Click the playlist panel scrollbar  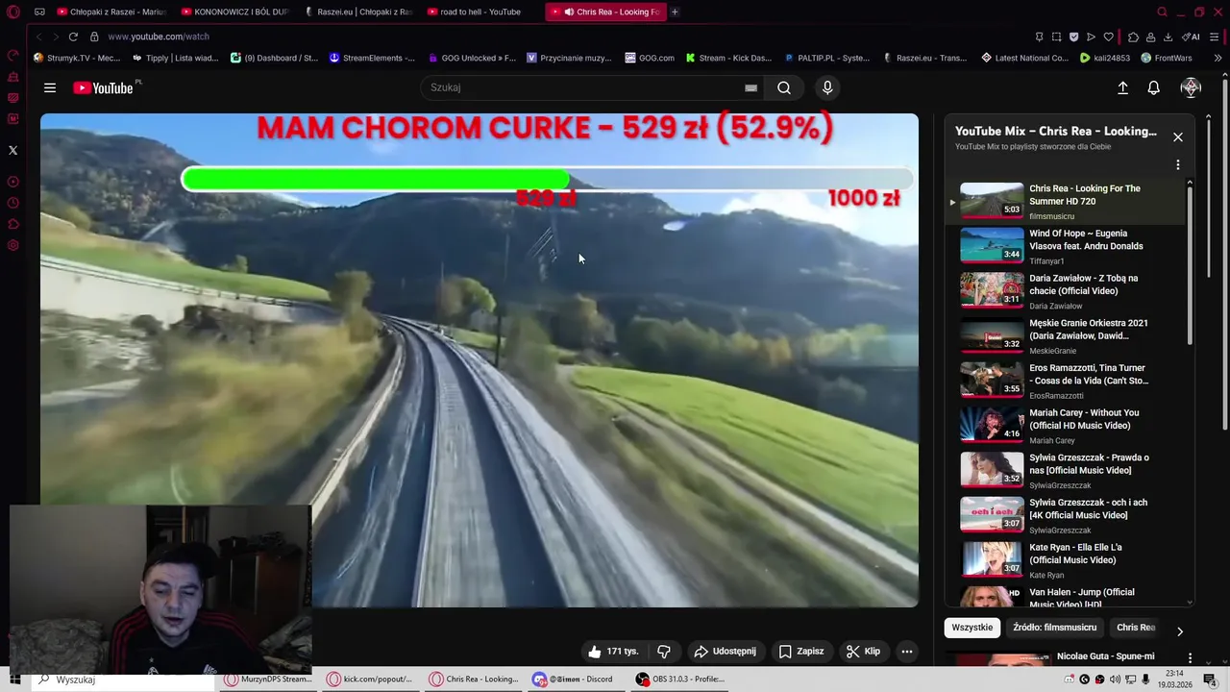tap(1190, 264)
